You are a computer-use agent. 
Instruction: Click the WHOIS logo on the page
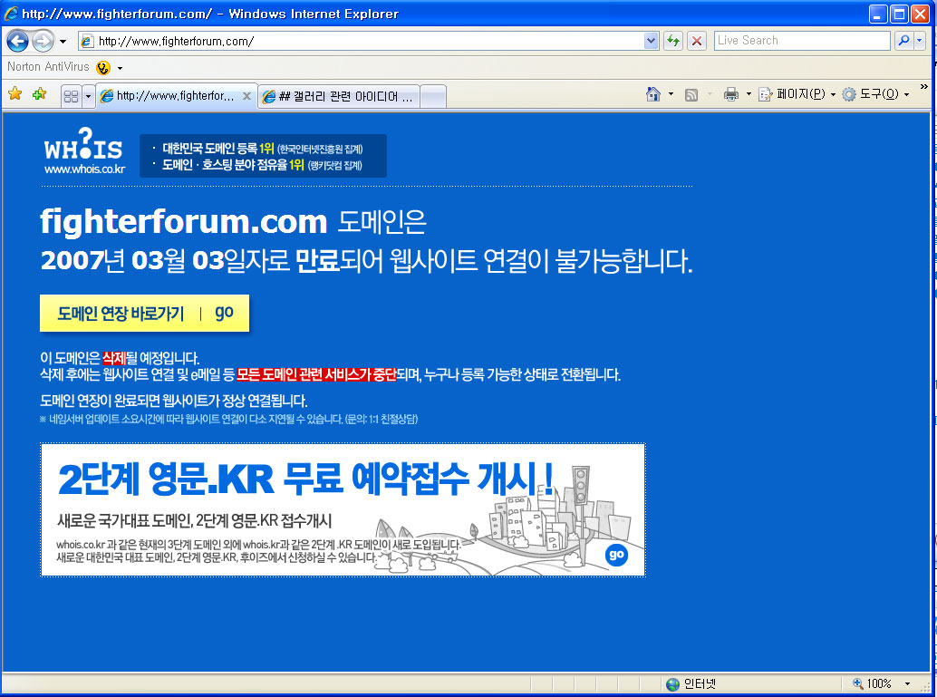click(x=83, y=144)
